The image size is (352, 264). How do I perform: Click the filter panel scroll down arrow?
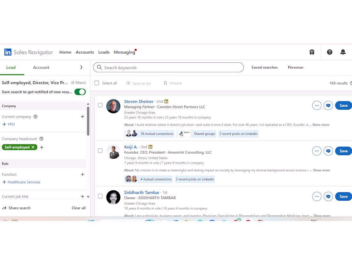click(88, 197)
